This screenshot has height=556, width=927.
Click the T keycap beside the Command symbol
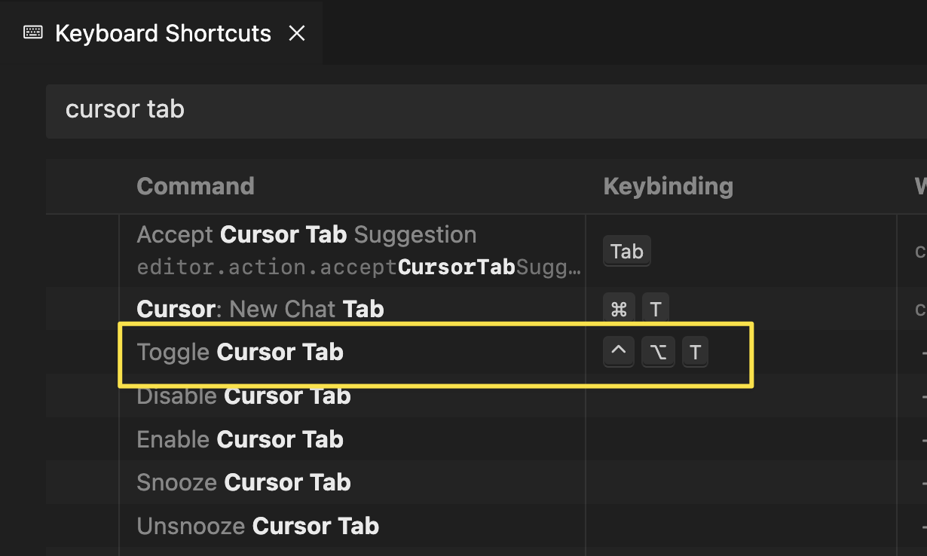[x=655, y=309]
